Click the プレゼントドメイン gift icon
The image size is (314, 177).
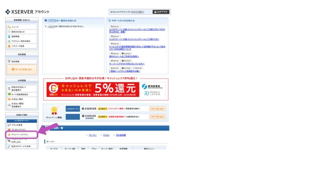click(x=9, y=130)
